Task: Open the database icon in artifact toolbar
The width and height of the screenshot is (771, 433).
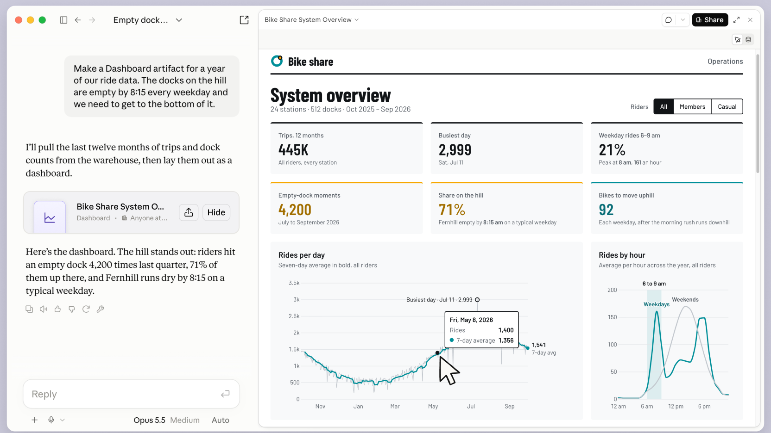Action: pyautogui.click(x=748, y=40)
